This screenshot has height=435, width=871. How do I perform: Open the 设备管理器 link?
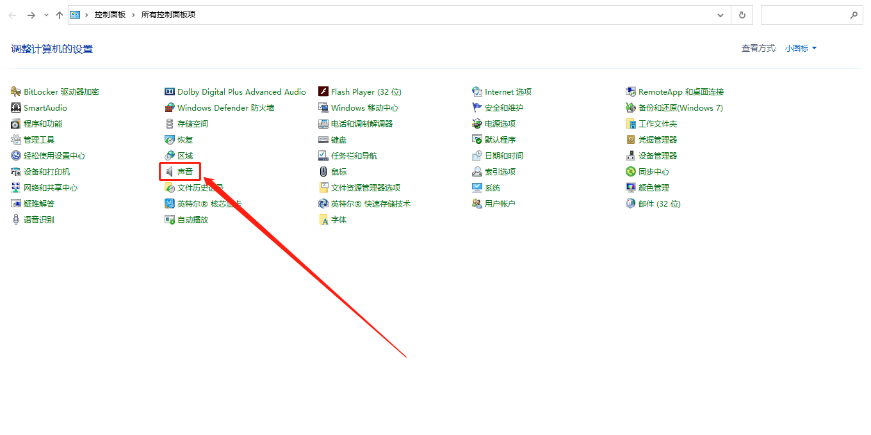657,156
